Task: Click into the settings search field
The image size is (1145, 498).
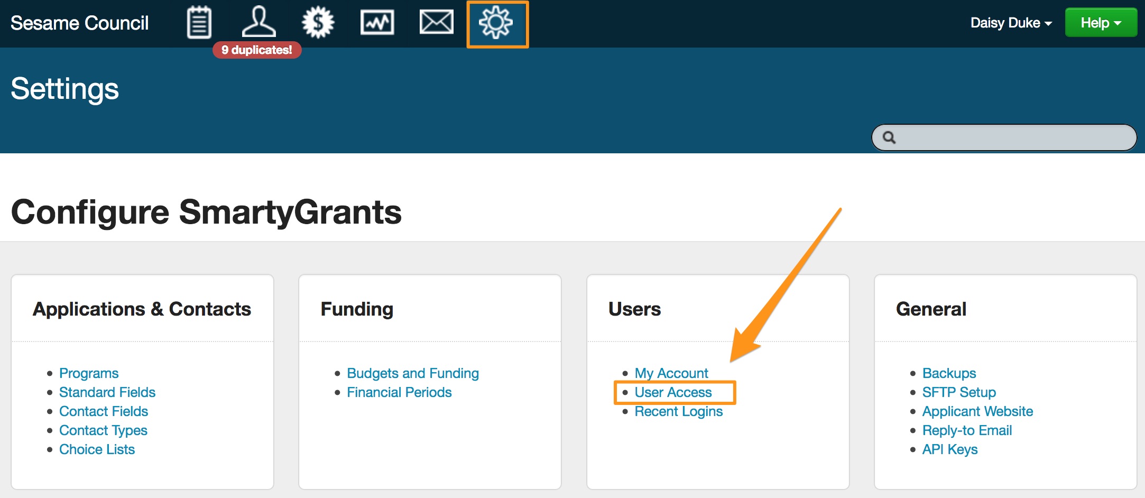Action: 1015,138
